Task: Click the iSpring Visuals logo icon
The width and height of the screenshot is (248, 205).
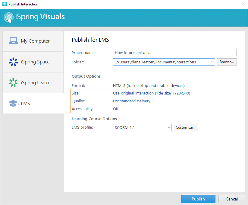Action: (9, 17)
